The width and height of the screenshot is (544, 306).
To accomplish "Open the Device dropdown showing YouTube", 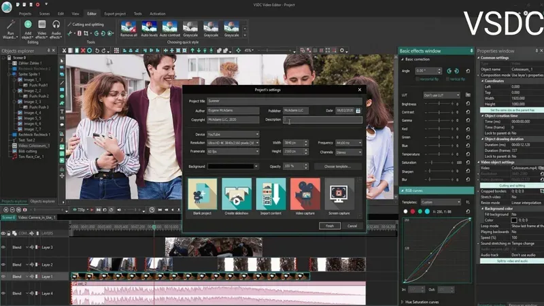I will pos(233,134).
